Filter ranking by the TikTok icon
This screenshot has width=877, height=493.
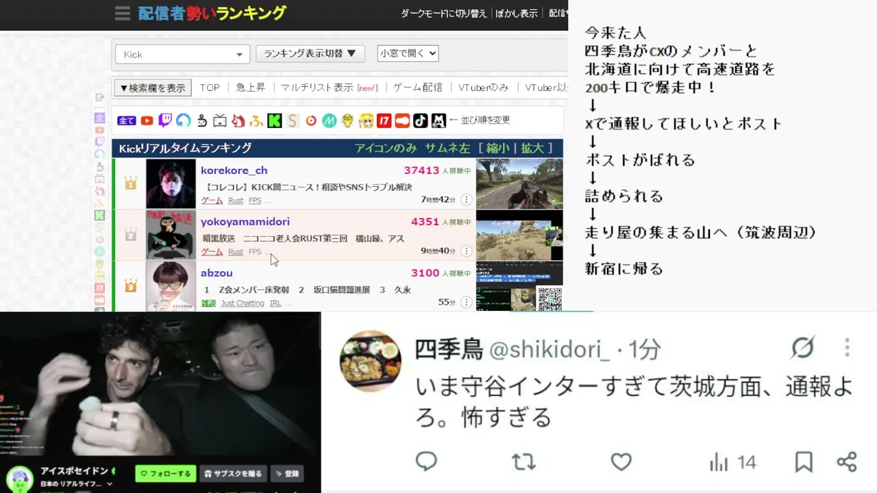pyautogui.click(x=421, y=121)
